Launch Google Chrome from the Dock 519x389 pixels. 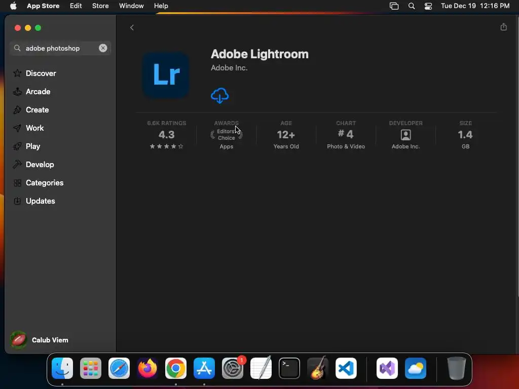click(x=176, y=368)
